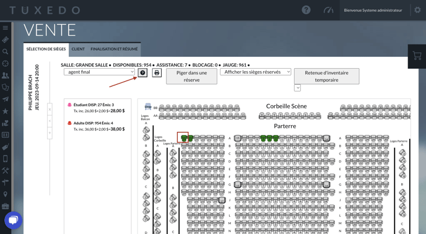Open the clients (people) sidebar icon
The image size is (426, 234).
tap(5, 76)
